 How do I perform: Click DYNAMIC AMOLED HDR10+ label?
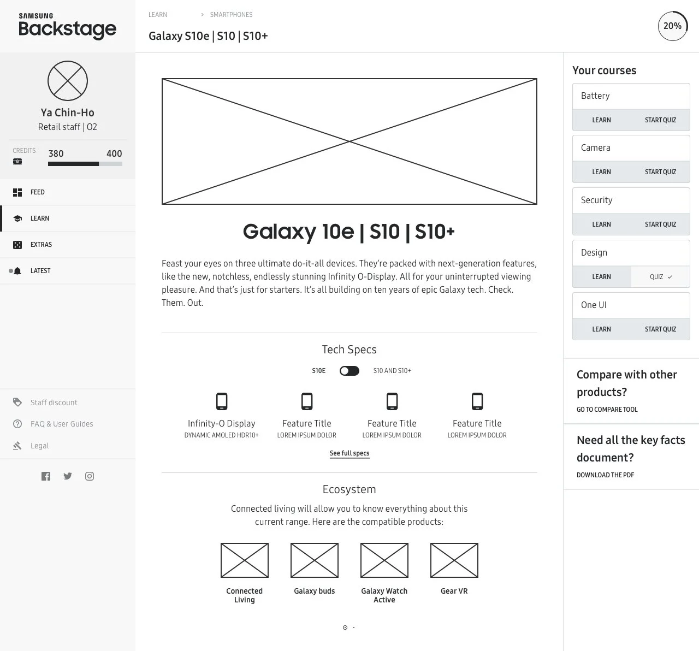coord(222,435)
